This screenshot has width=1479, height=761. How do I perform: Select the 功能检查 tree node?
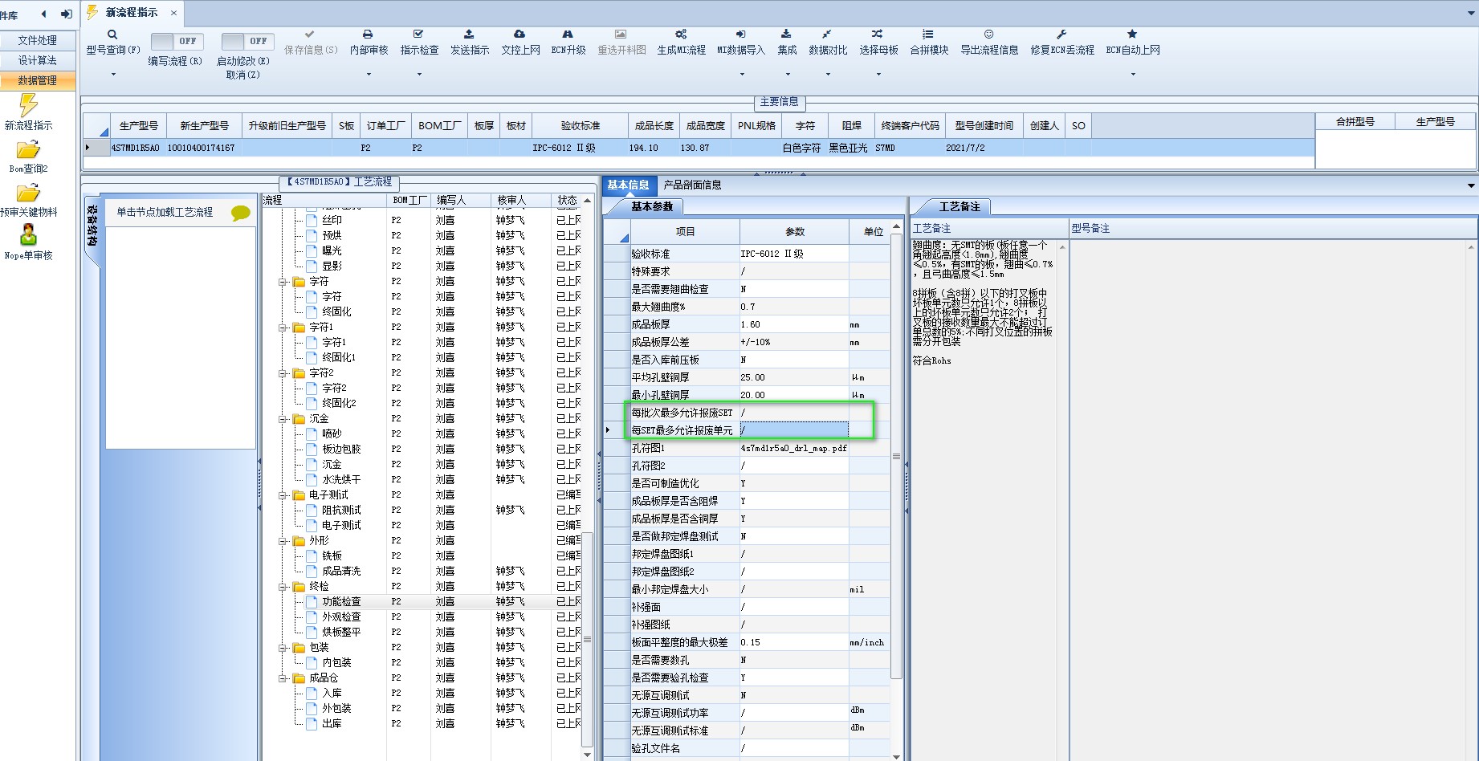341,602
